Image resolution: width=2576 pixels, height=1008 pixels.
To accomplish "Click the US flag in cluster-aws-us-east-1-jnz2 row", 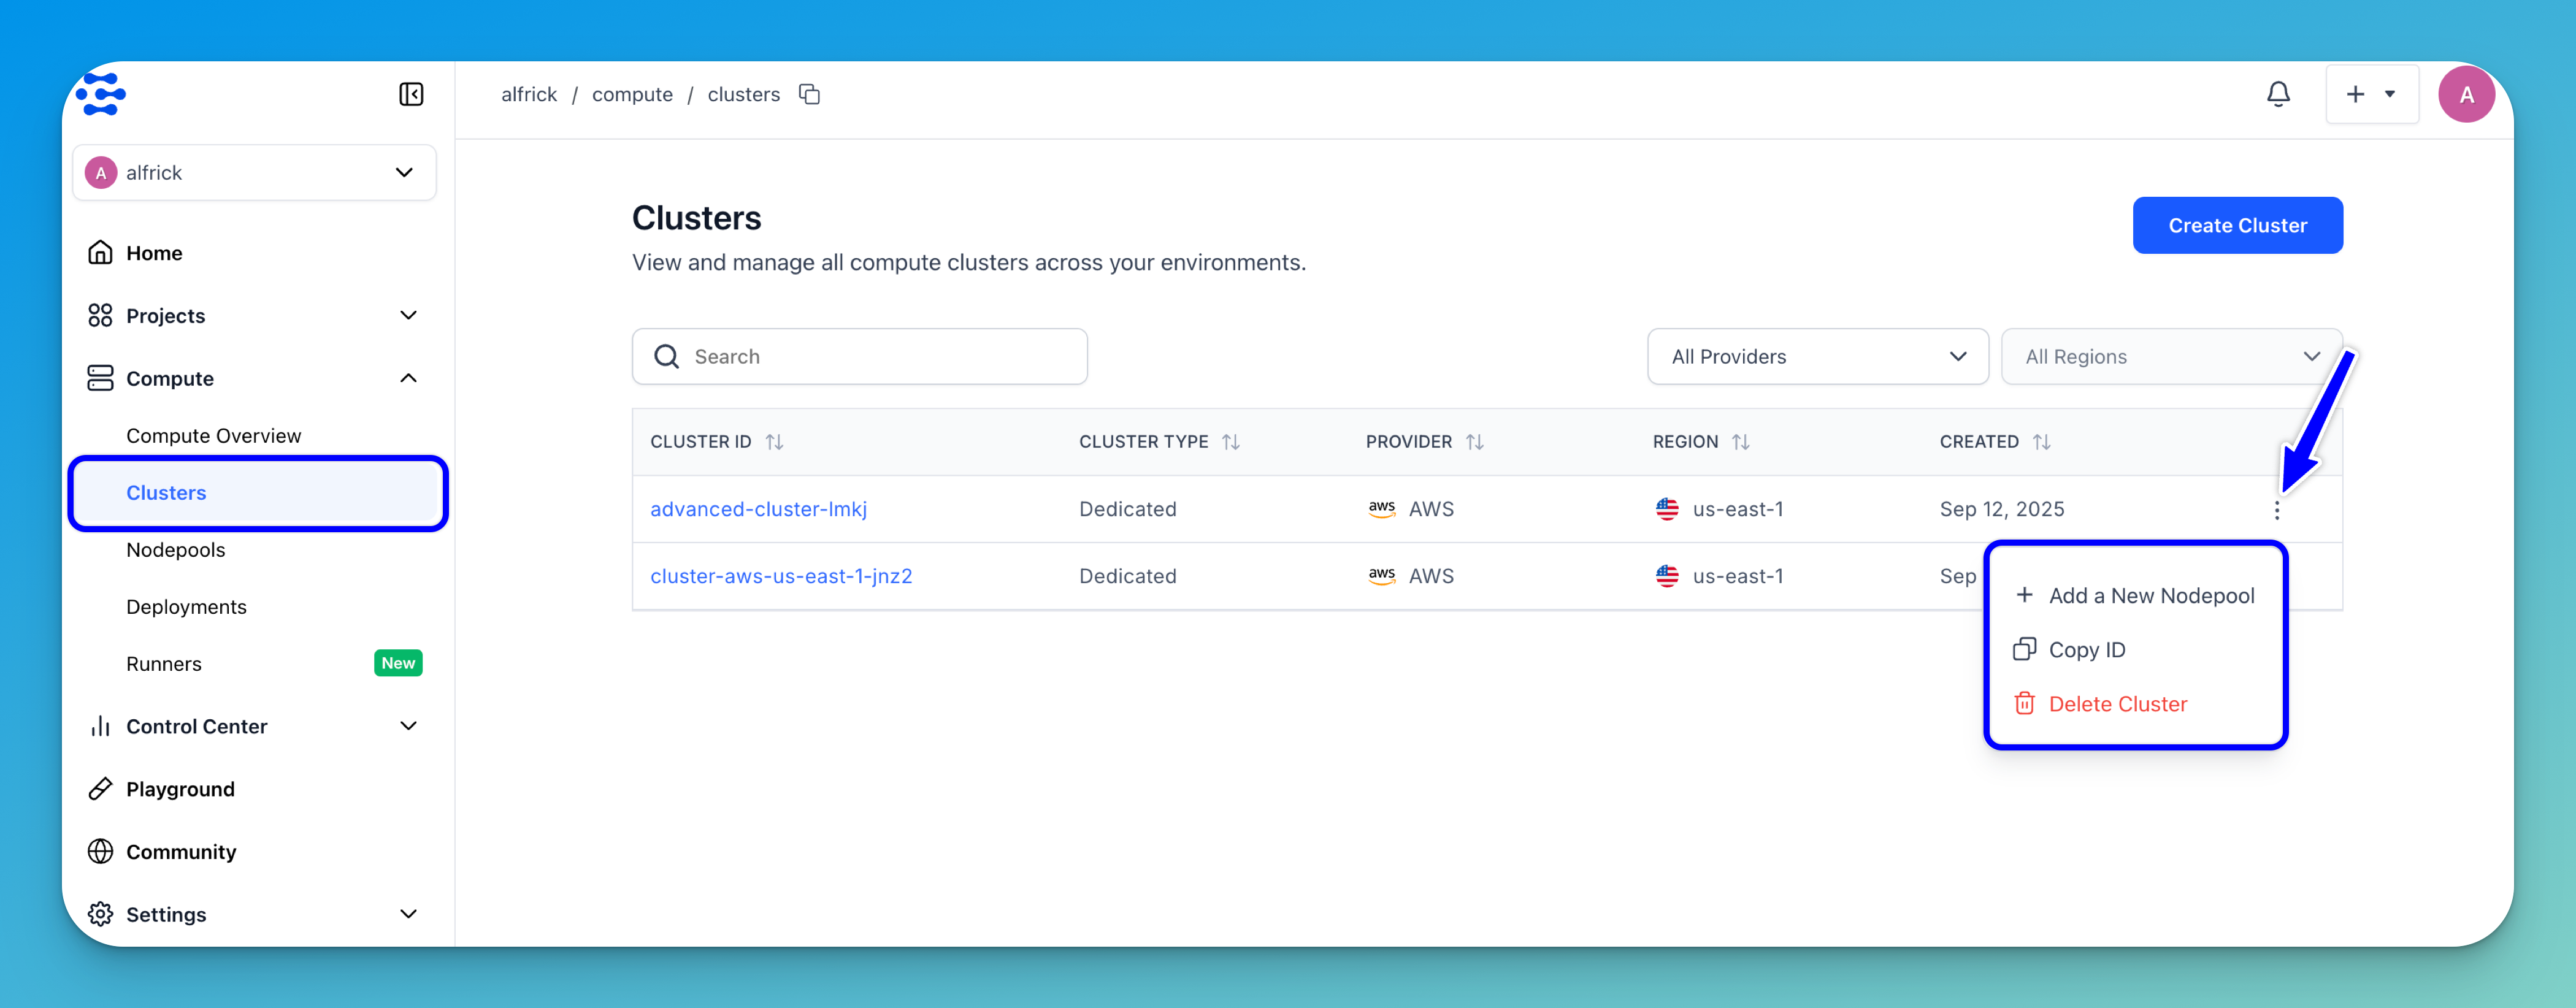I will pyautogui.click(x=1667, y=576).
